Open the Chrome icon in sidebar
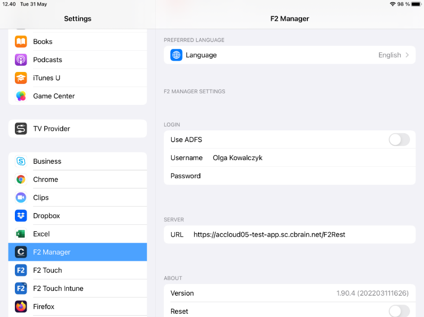The height and width of the screenshot is (317, 424). pyautogui.click(x=21, y=180)
